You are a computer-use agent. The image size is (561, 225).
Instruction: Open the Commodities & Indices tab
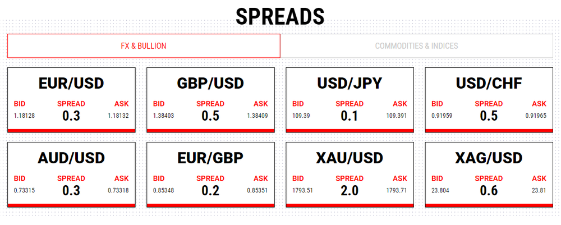click(416, 46)
